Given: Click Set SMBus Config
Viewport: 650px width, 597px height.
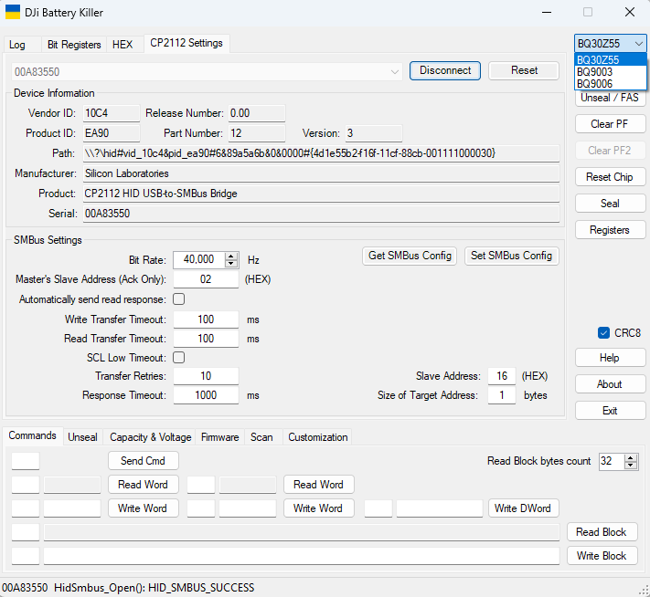Looking at the screenshot, I should click(x=512, y=256).
